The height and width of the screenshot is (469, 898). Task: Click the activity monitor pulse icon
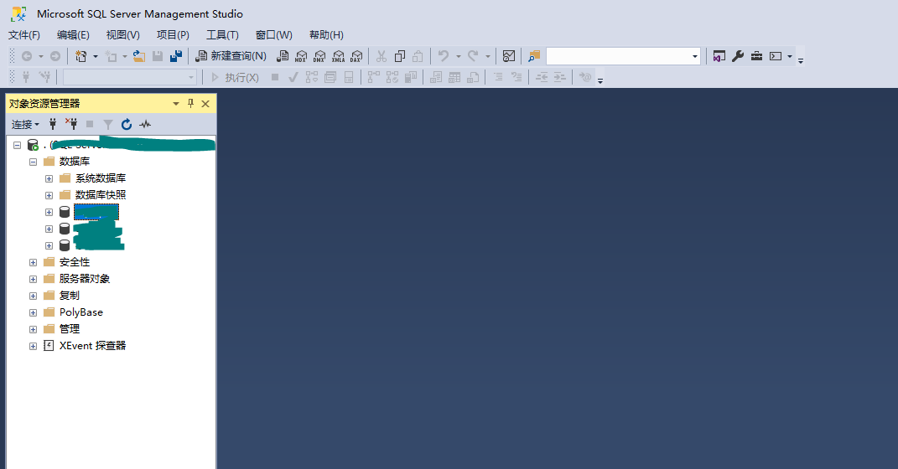tap(145, 124)
